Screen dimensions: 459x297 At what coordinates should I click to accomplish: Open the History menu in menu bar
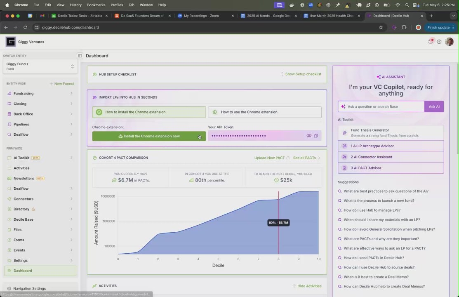tap(75, 5)
